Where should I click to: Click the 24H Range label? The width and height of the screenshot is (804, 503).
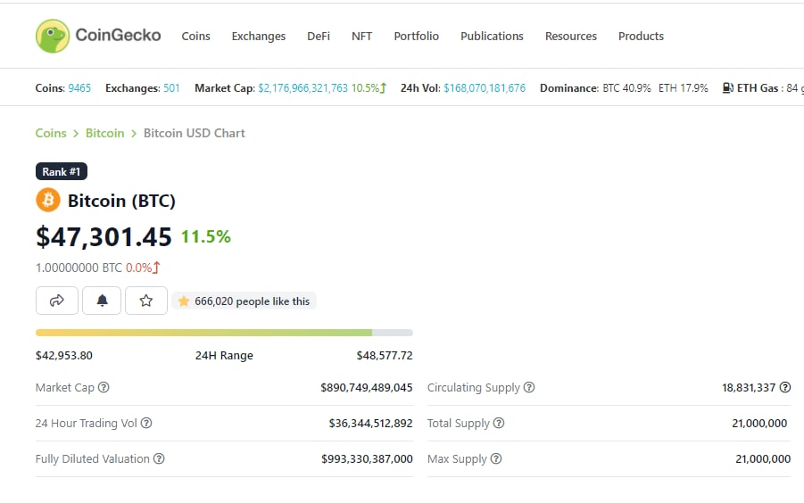click(224, 356)
